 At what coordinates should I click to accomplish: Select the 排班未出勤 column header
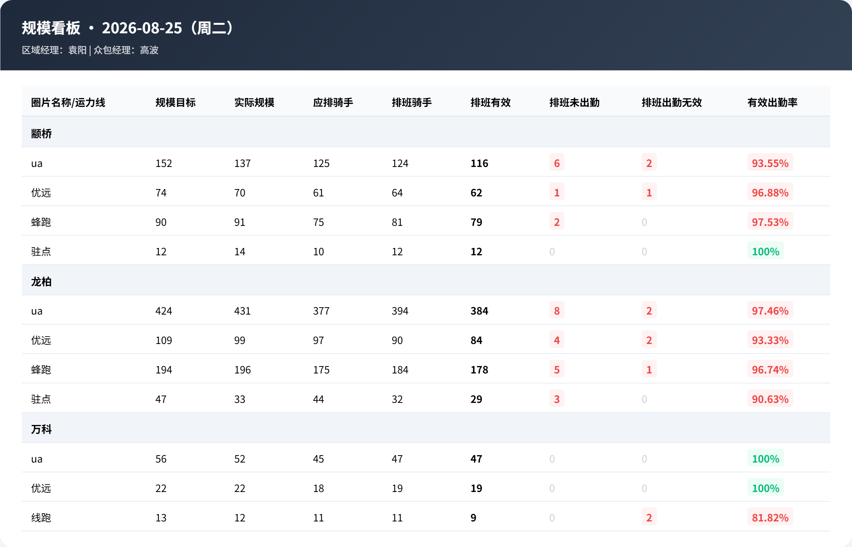point(574,102)
